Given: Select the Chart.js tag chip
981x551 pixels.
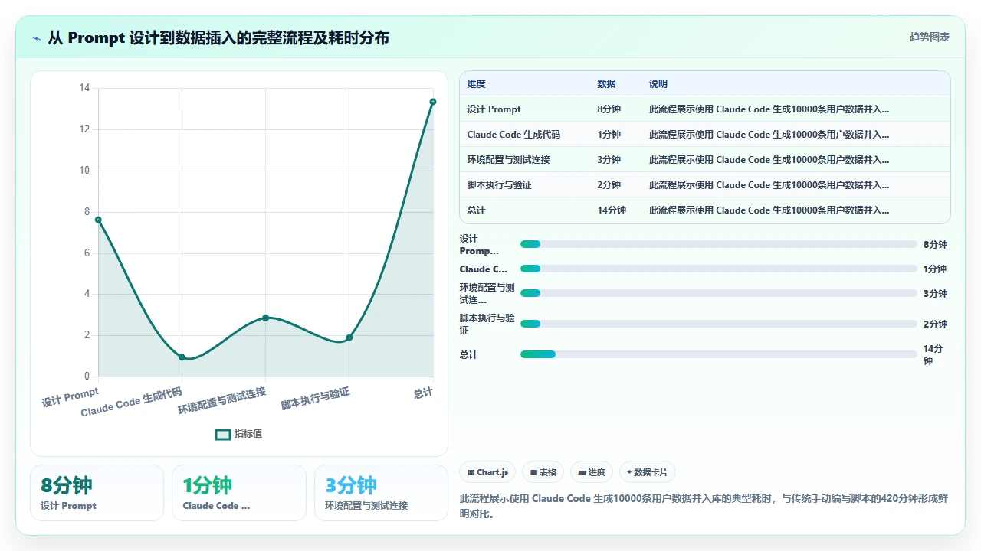Looking at the screenshot, I should [x=488, y=472].
